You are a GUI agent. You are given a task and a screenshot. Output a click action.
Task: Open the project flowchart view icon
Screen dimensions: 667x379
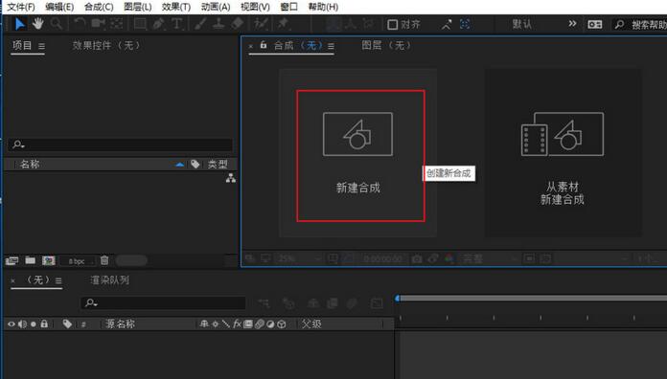click(x=231, y=178)
